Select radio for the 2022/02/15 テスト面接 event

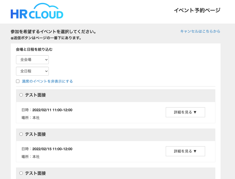(21, 134)
